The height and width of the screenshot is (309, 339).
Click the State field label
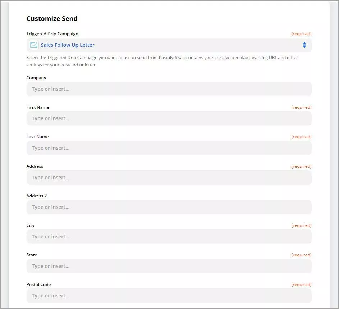(x=32, y=255)
